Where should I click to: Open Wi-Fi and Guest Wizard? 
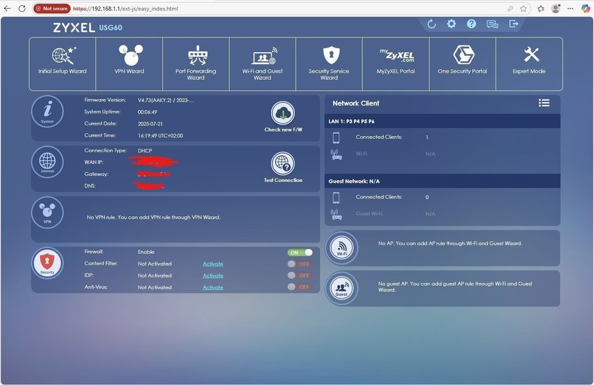pos(263,63)
